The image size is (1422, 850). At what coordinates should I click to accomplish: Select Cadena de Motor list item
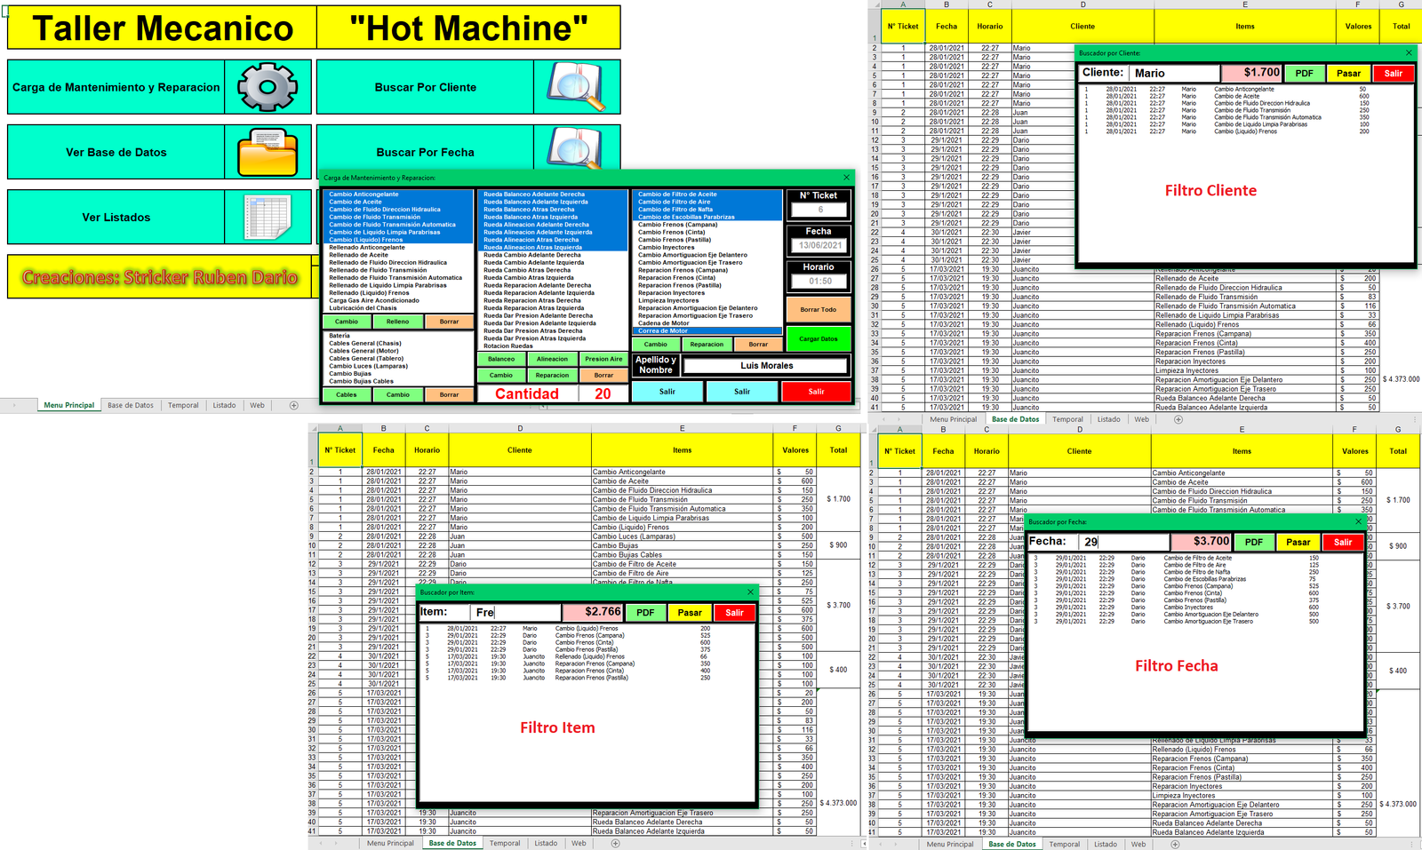(x=663, y=323)
